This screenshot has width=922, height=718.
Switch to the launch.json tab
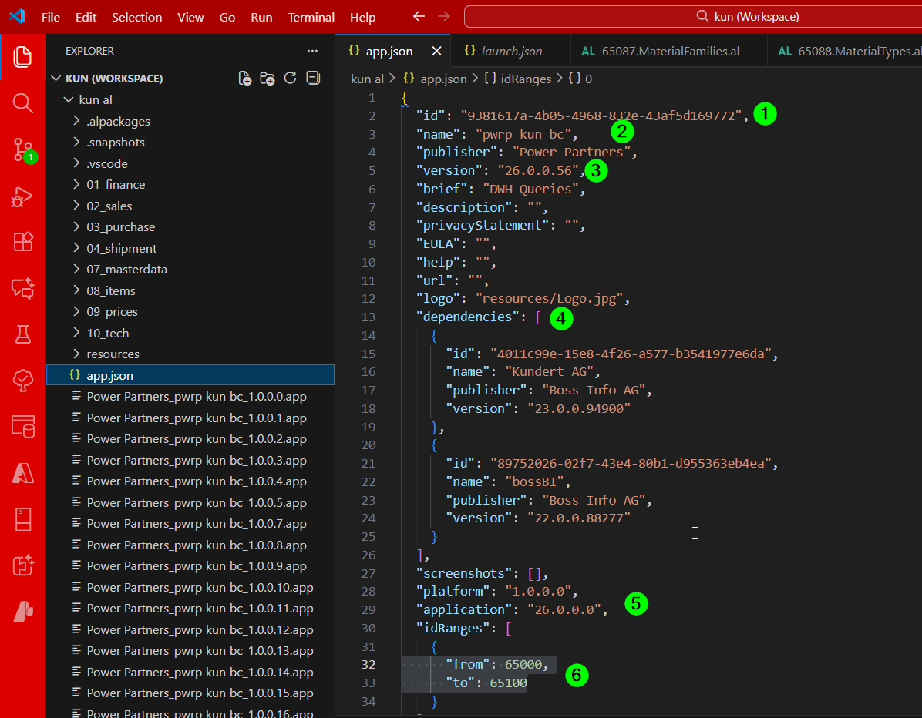click(510, 51)
